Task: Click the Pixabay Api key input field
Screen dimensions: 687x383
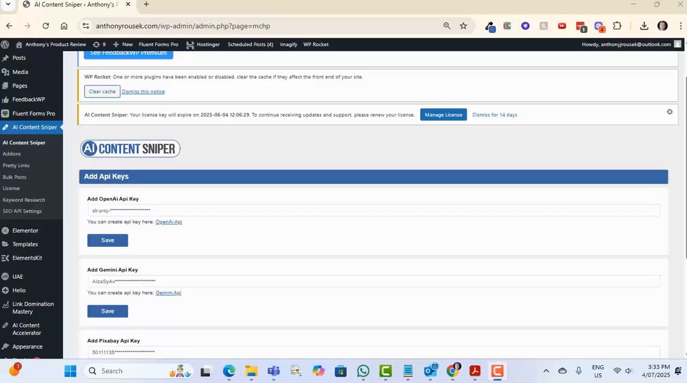Action: pyautogui.click(x=374, y=352)
